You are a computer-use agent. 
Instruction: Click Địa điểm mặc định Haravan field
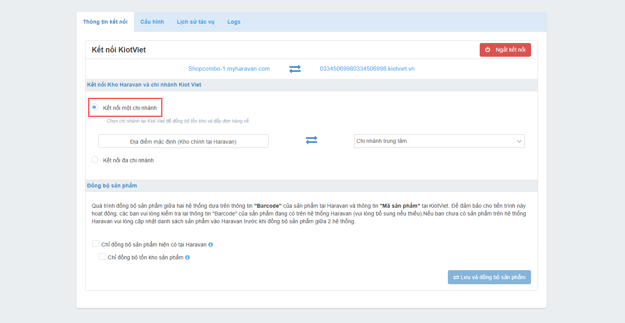point(183,141)
